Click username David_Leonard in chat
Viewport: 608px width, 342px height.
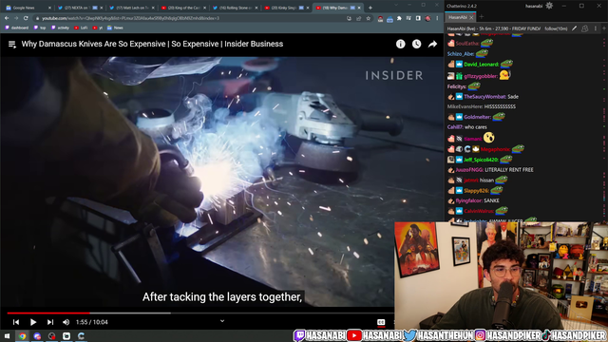click(482, 65)
